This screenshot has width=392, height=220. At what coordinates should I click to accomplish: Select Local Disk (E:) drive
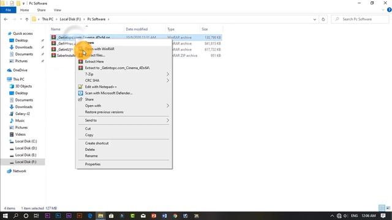pos(26,155)
